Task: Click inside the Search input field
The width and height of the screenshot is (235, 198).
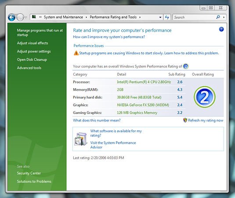Action: click(x=194, y=17)
